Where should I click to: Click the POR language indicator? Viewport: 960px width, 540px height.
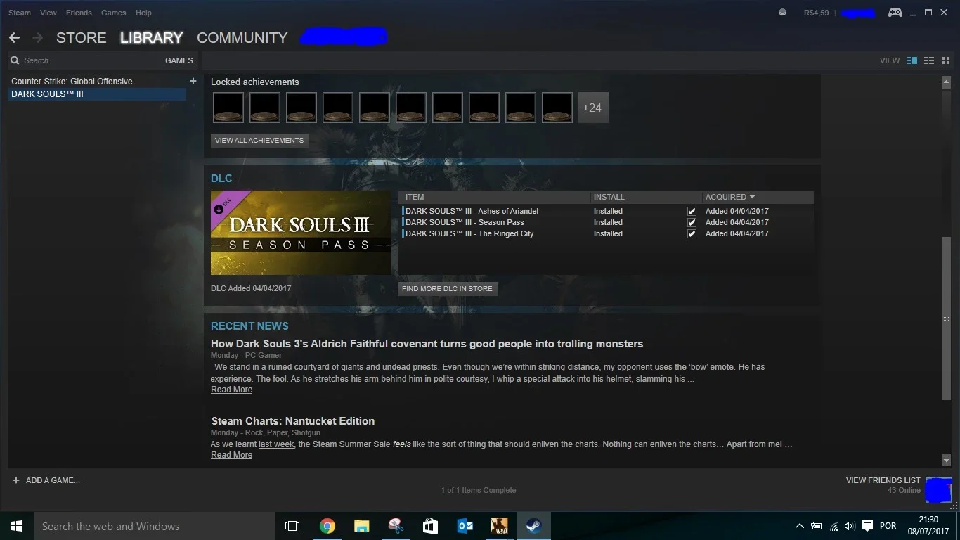[888, 526]
